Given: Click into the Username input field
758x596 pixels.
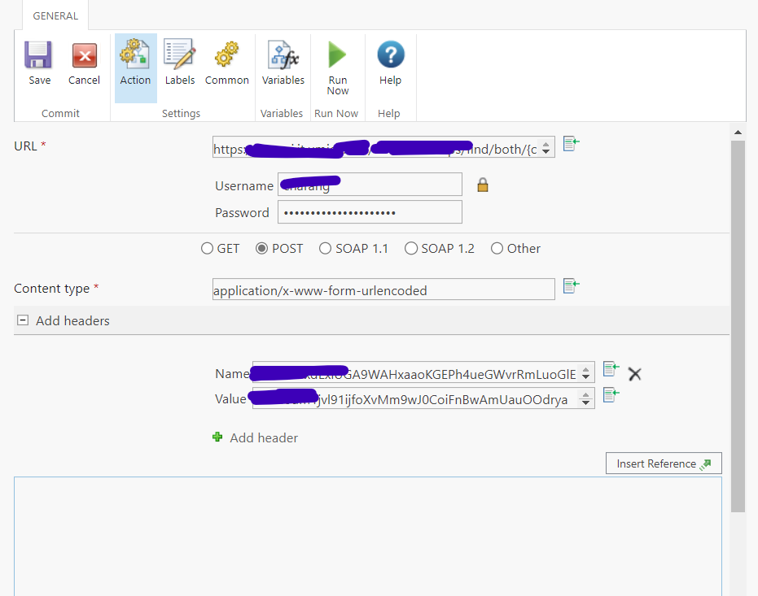Looking at the screenshot, I should [x=370, y=185].
